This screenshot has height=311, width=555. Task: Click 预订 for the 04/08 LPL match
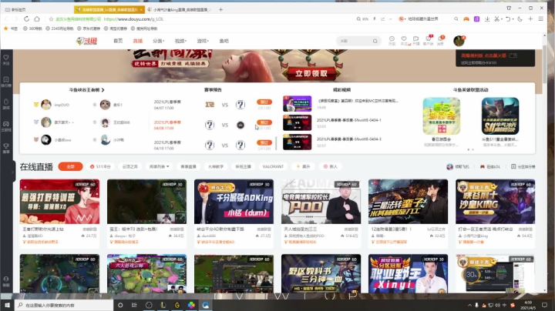(264, 122)
